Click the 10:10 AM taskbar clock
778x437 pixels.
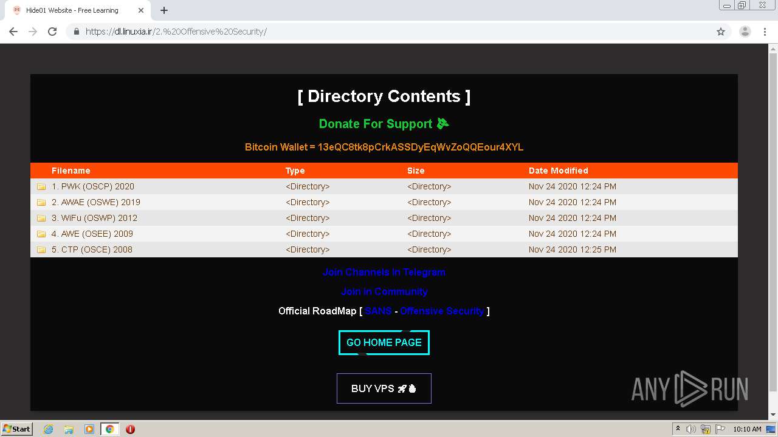click(x=747, y=429)
